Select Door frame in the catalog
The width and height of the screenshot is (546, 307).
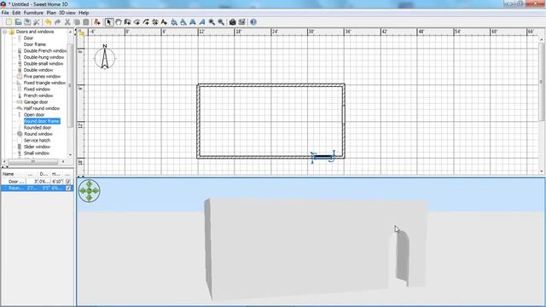coord(34,44)
